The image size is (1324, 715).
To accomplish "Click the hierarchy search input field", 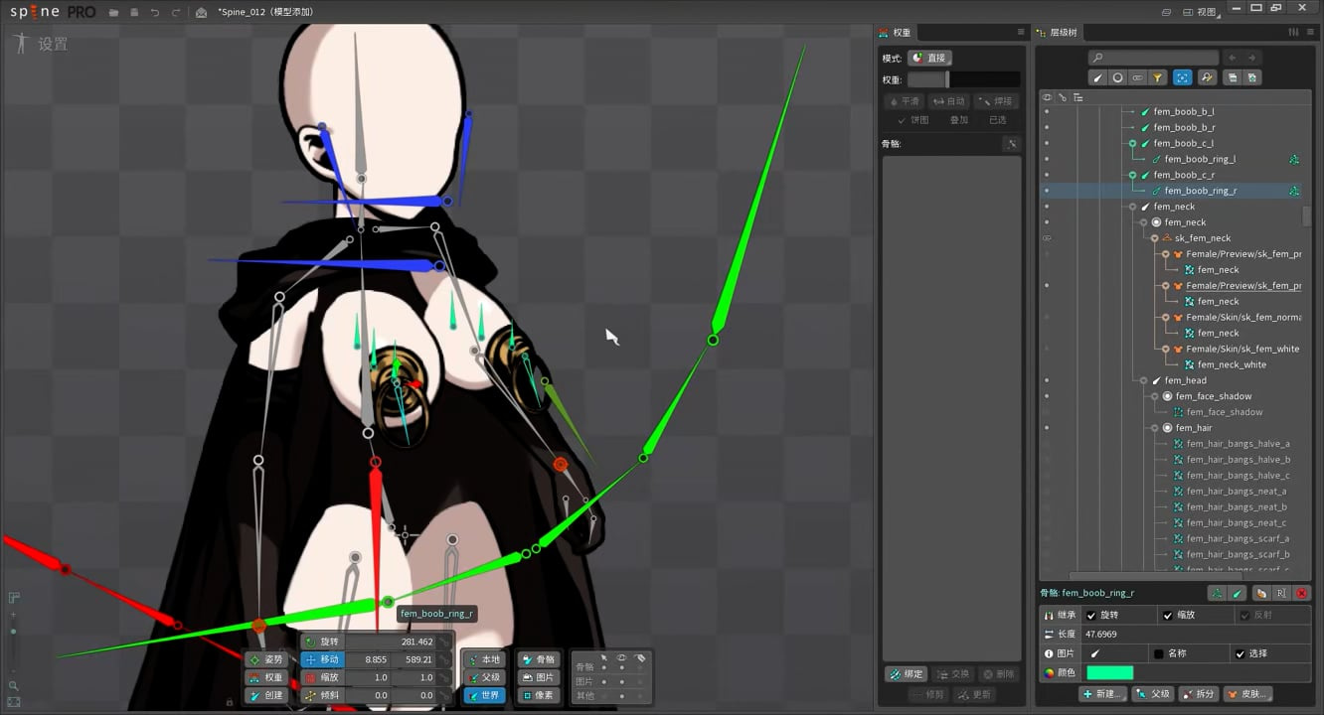I will click(1153, 58).
